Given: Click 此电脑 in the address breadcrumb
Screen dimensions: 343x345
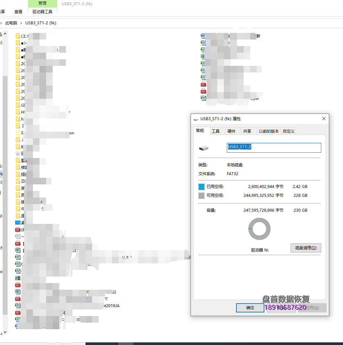Looking at the screenshot, I should pos(11,23).
